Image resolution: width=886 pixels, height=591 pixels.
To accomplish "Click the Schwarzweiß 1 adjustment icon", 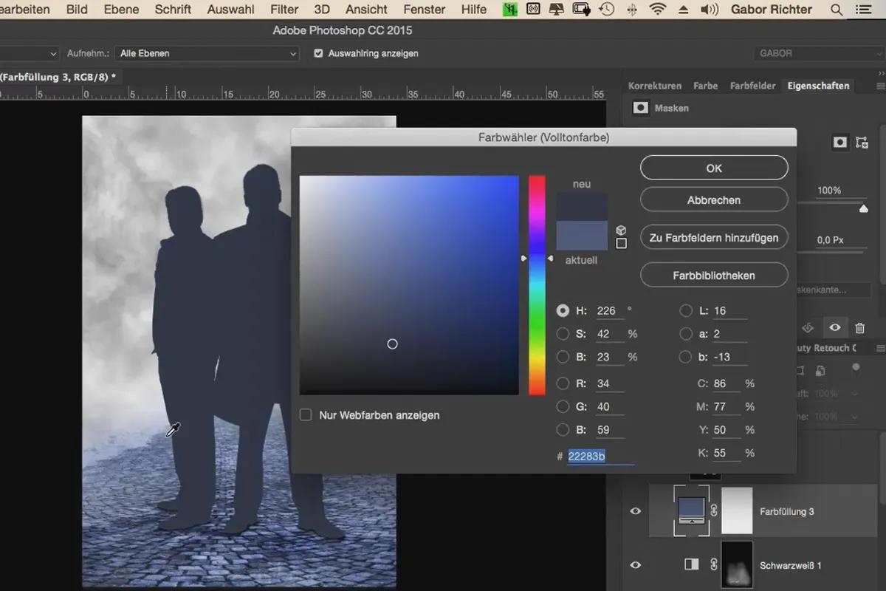I will point(692,564).
